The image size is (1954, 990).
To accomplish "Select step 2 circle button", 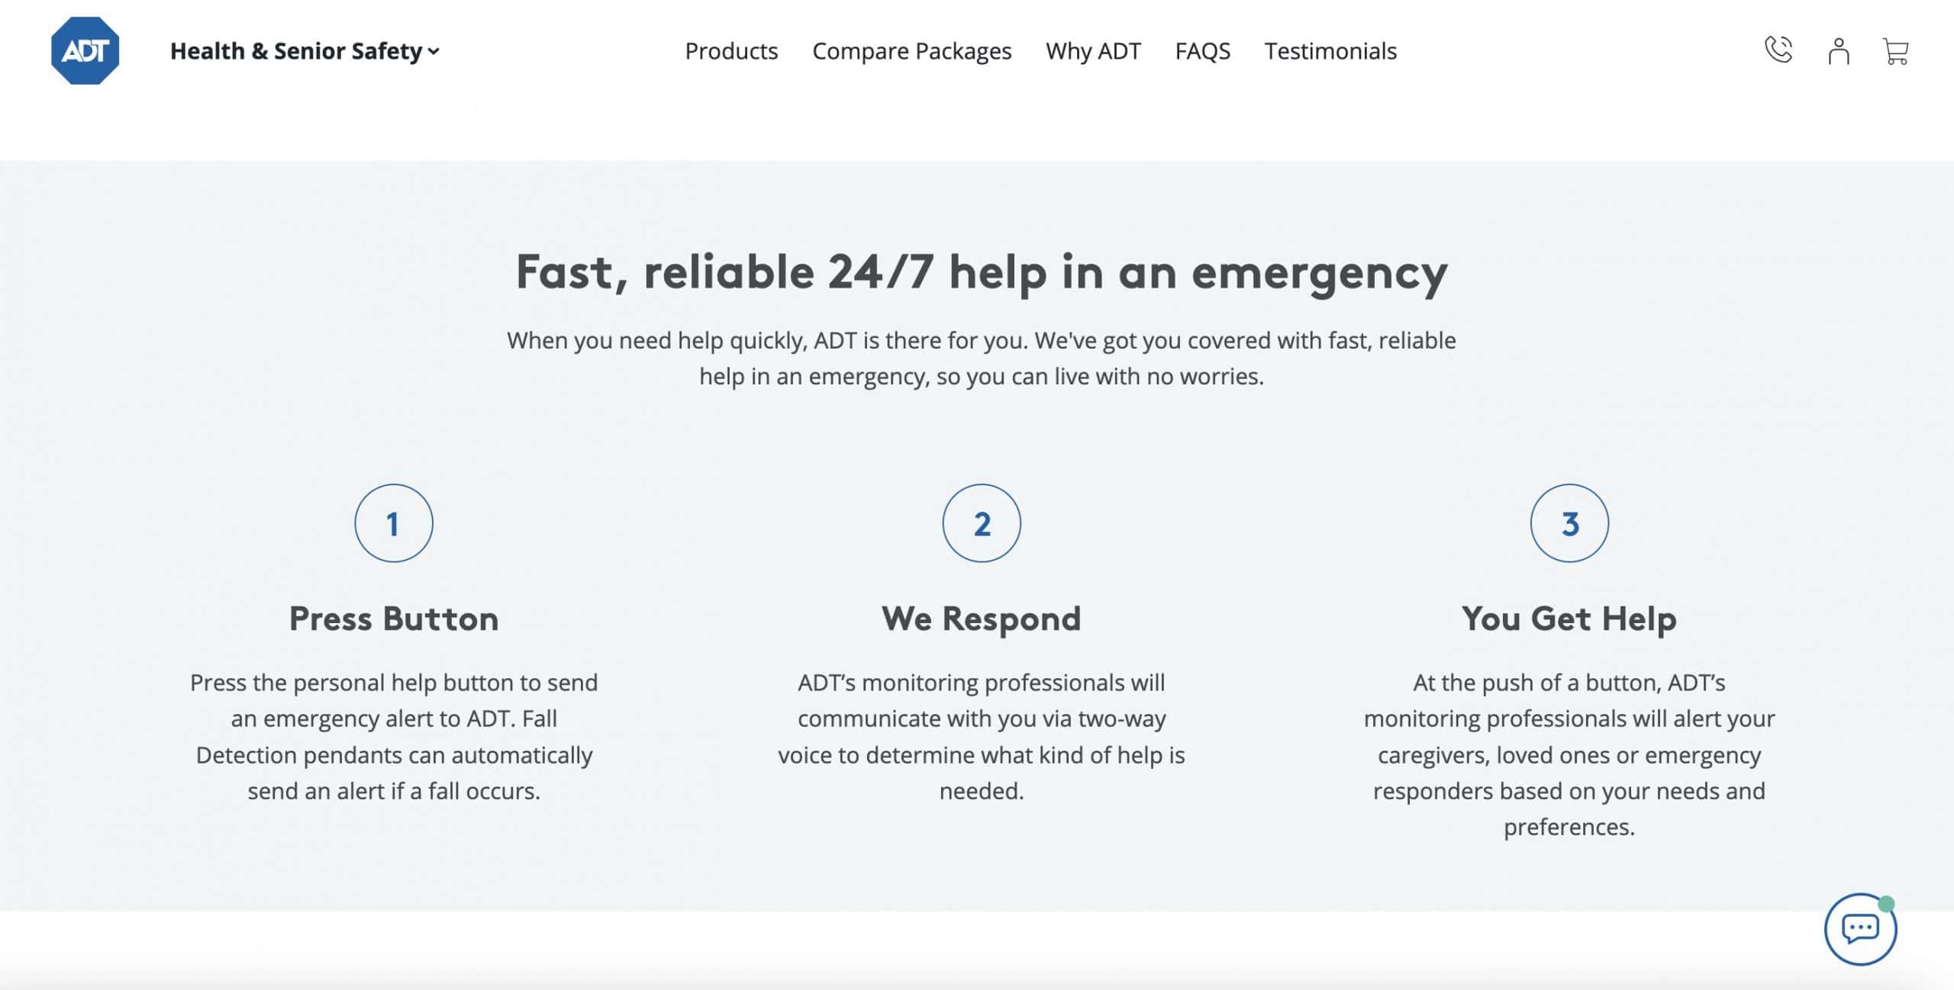I will point(982,522).
